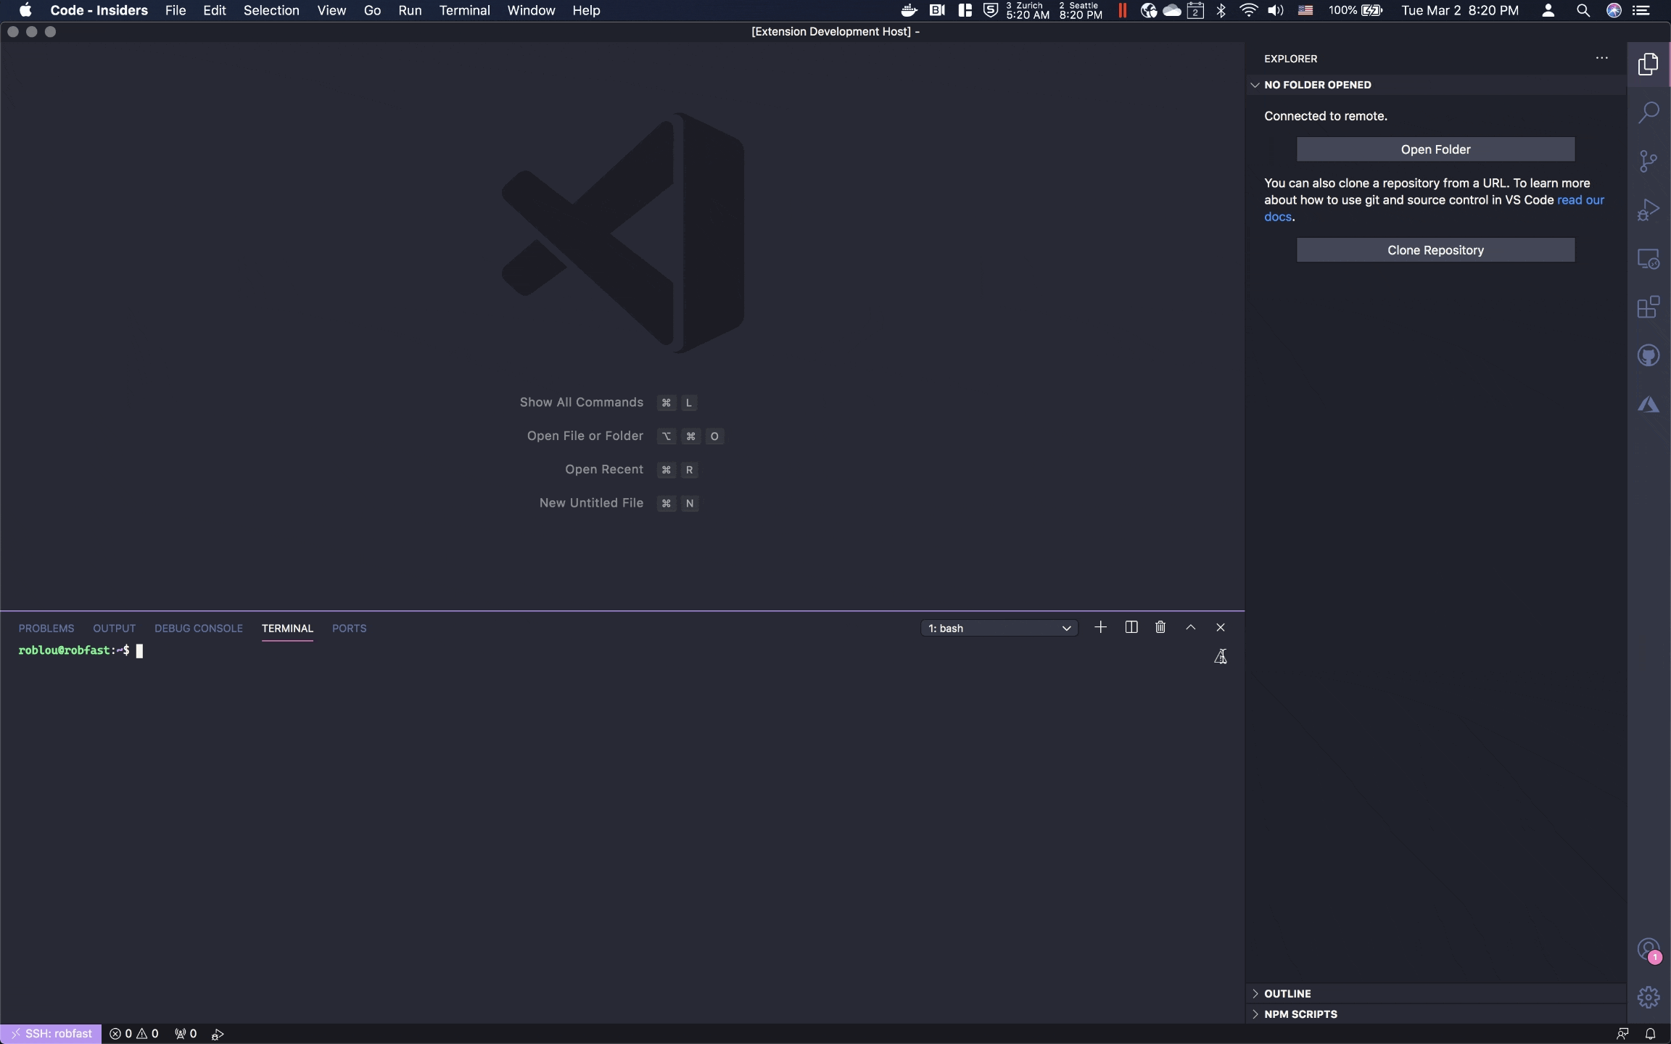Open the notifications bell
This screenshot has height=1044, width=1671.
pos(1651,1033)
